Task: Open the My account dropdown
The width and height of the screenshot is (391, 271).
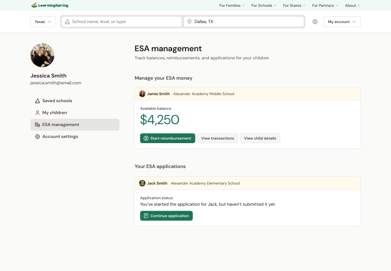Action: (x=342, y=22)
